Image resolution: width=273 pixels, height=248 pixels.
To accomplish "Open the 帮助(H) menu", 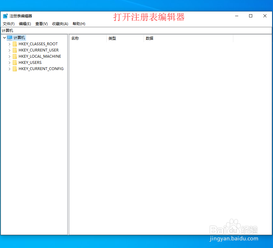I will 79,24.
